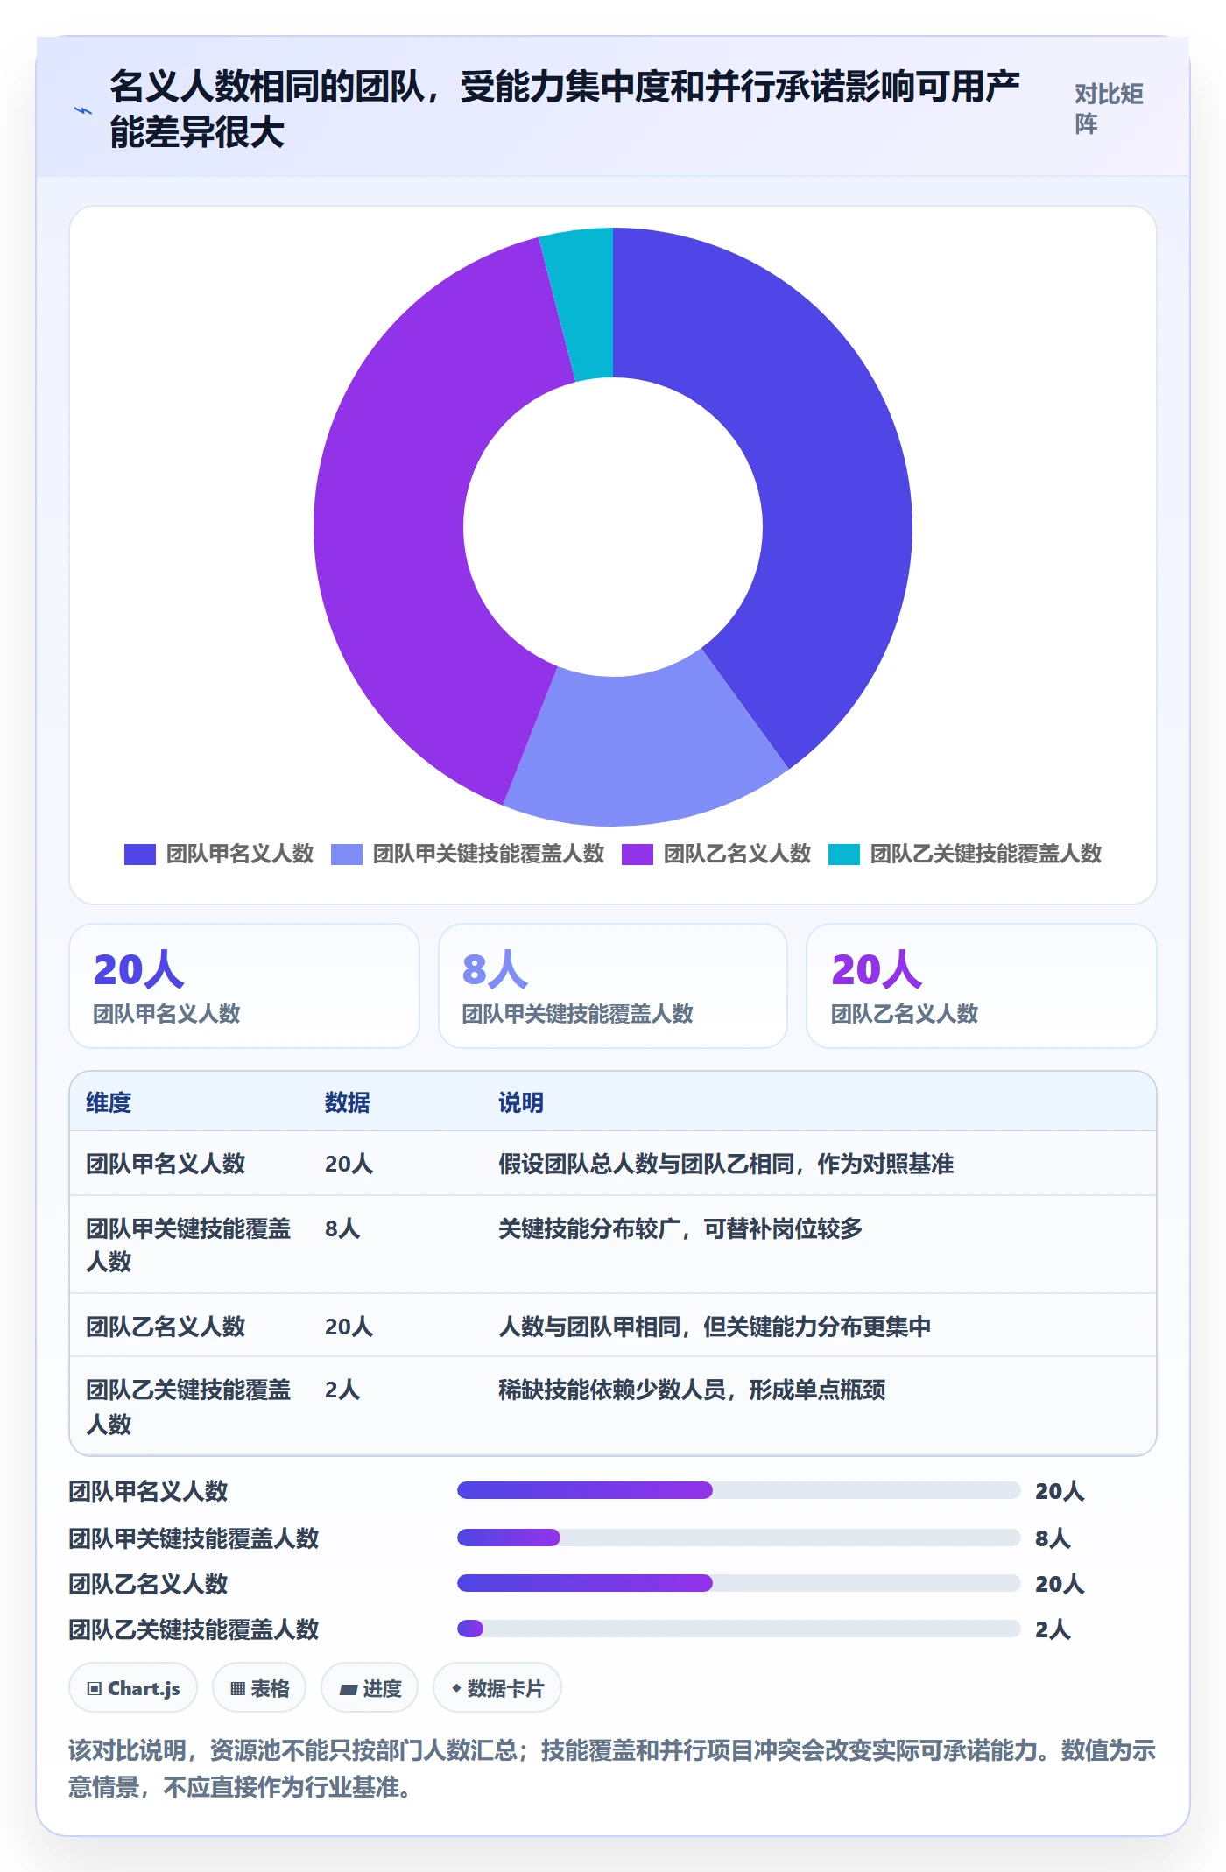This screenshot has width=1226, height=1872.
Task: Click the 团队甲名义人数 legend color swatch
Action: point(140,854)
